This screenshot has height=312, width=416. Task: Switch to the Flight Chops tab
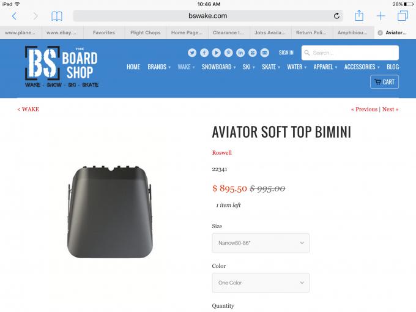coord(146,32)
